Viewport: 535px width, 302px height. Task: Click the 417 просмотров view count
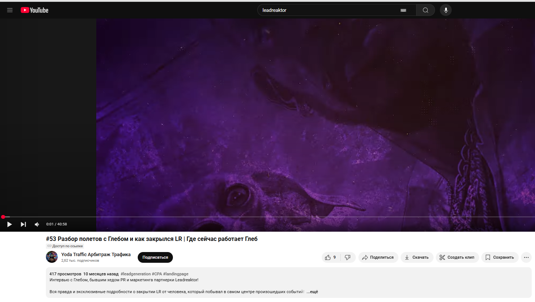65,274
